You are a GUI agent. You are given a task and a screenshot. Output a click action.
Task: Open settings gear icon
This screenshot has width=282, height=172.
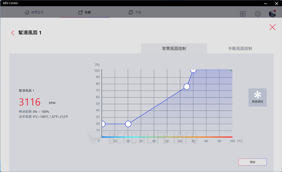click(x=257, y=14)
